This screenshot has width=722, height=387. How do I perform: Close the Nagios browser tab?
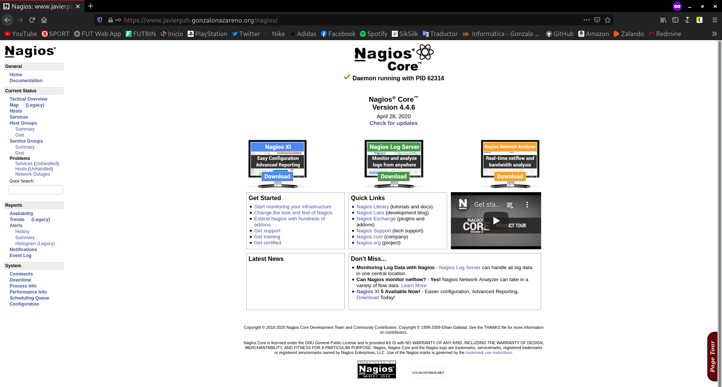point(78,6)
